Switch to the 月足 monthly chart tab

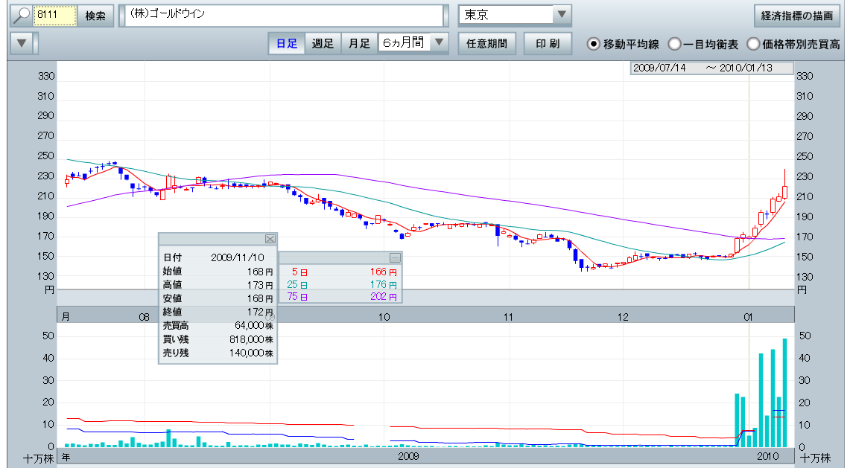tap(359, 43)
